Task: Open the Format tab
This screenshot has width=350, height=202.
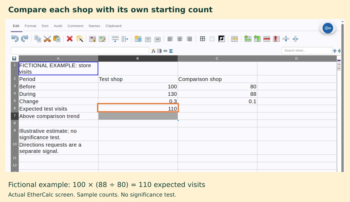Action: pos(30,26)
